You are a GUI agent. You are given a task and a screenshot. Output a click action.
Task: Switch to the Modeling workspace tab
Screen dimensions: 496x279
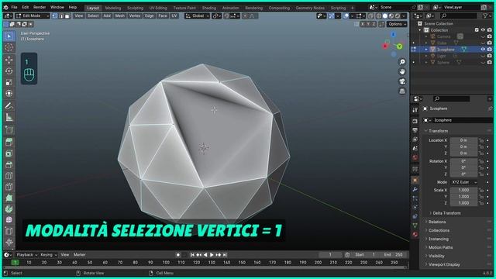(x=113, y=8)
